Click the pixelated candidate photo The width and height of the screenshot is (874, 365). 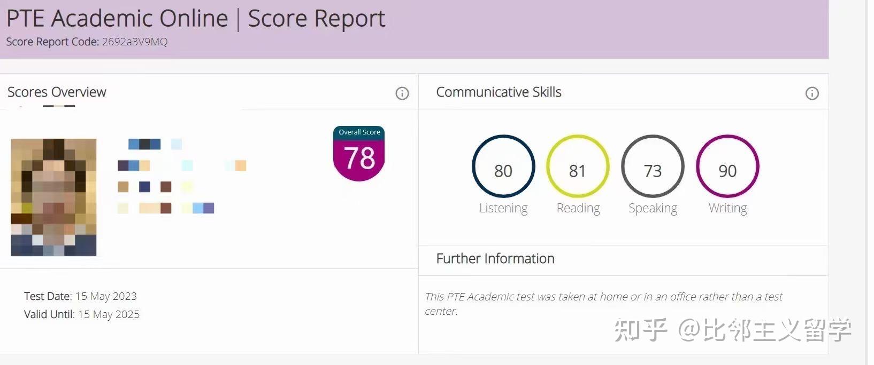[x=53, y=197]
